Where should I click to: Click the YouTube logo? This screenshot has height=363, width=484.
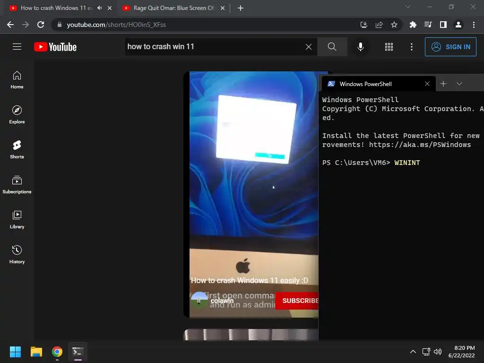[x=55, y=47]
